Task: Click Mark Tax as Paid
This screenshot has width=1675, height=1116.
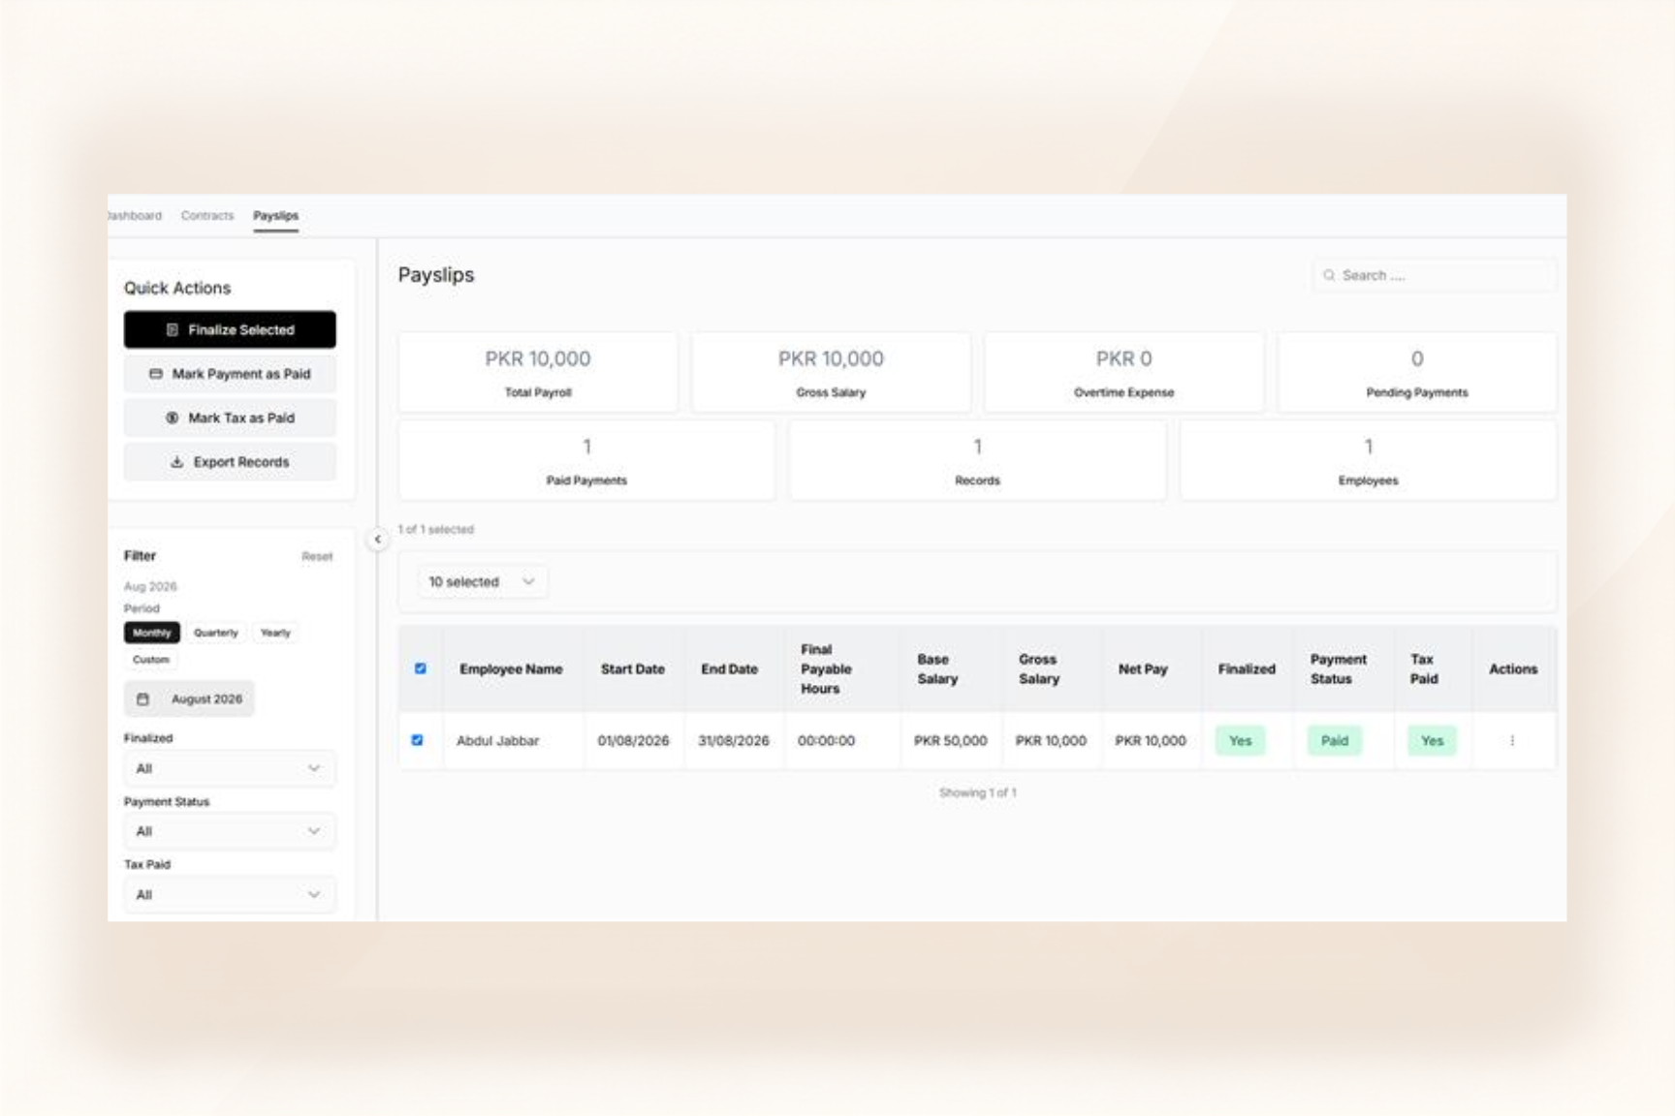Action: click(x=230, y=418)
